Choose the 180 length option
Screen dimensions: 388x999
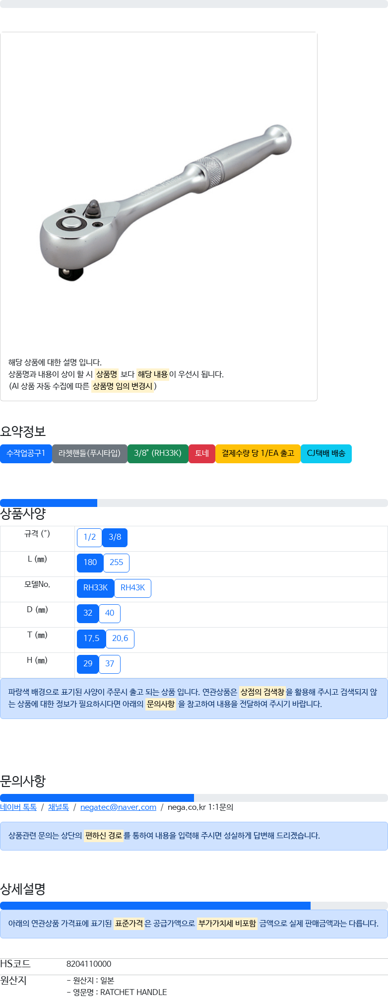[90, 563]
